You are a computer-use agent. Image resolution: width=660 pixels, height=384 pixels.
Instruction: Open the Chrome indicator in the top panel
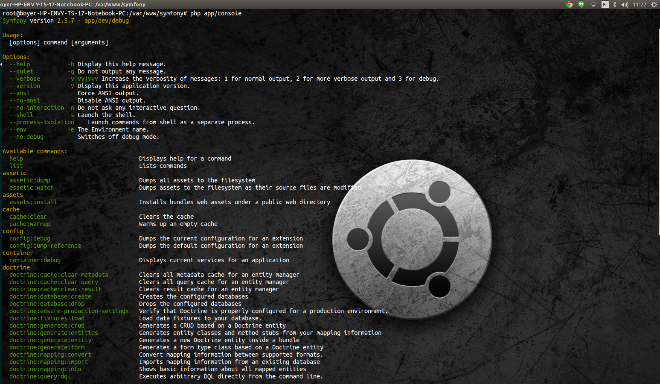[569, 4]
